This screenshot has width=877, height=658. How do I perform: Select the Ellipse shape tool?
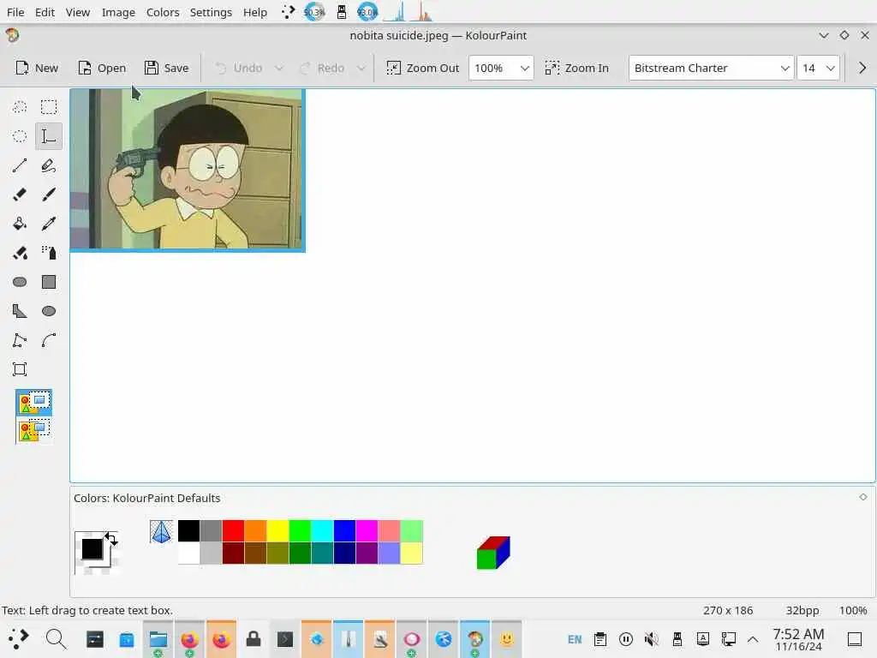[49, 310]
